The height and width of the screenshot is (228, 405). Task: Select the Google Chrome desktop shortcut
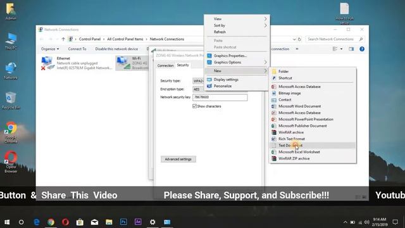[11, 132]
